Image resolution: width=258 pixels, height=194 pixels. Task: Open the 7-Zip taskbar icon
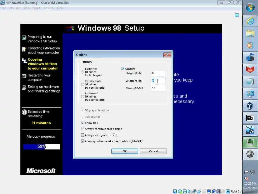(250, 118)
